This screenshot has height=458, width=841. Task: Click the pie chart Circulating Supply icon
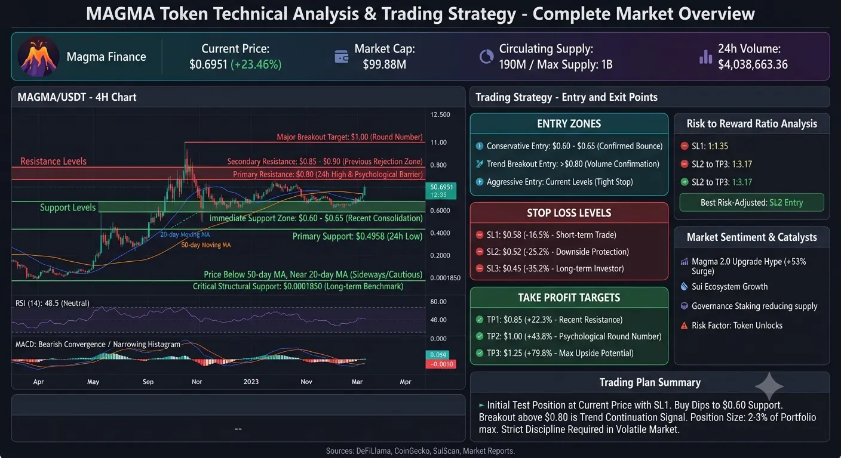pyautogui.click(x=486, y=57)
